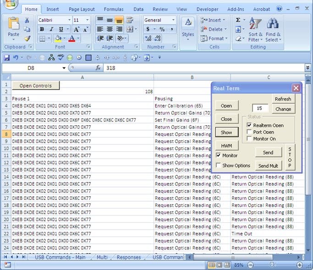Toggle the Realterm Open checkbox
The width and height of the screenshot is (313, 270).
pos(249,125)
